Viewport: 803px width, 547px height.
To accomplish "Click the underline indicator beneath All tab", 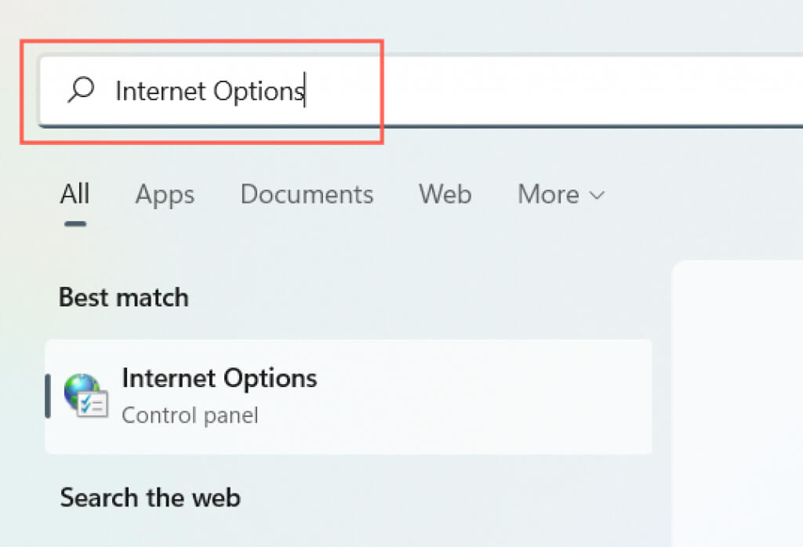I will 75,223.
